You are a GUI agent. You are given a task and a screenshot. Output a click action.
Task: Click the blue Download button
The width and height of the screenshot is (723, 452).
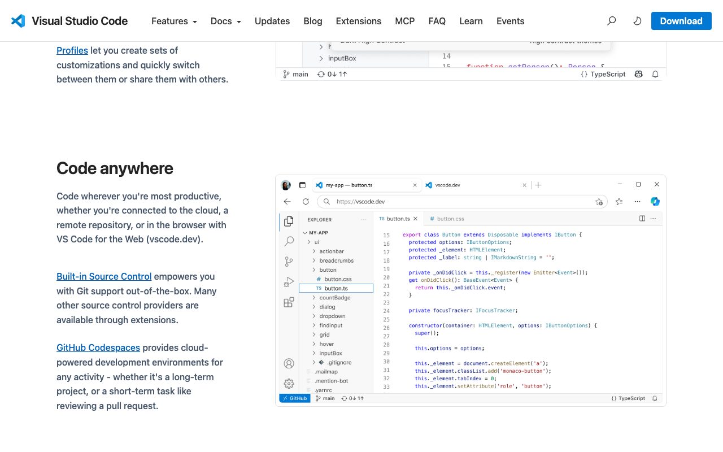[681, 21]
